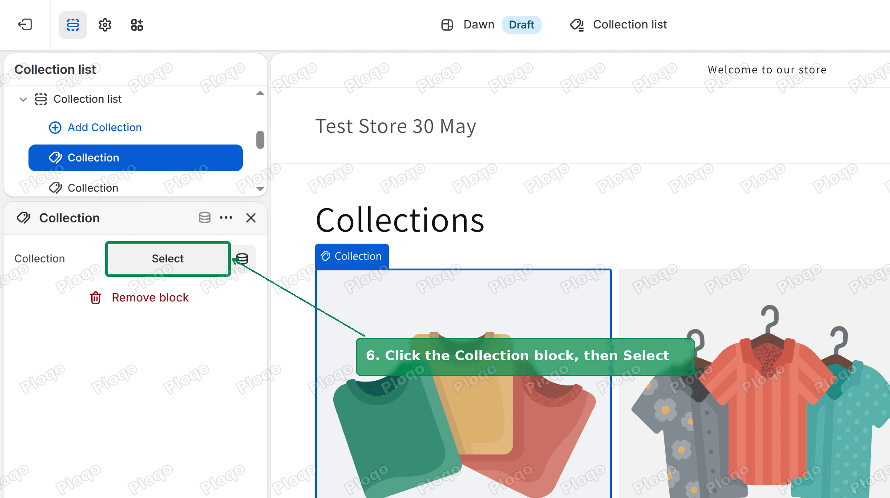Click the trash icon next to Remove block
The height and width of the screenshot is (498, 890).
pos(96,297)
